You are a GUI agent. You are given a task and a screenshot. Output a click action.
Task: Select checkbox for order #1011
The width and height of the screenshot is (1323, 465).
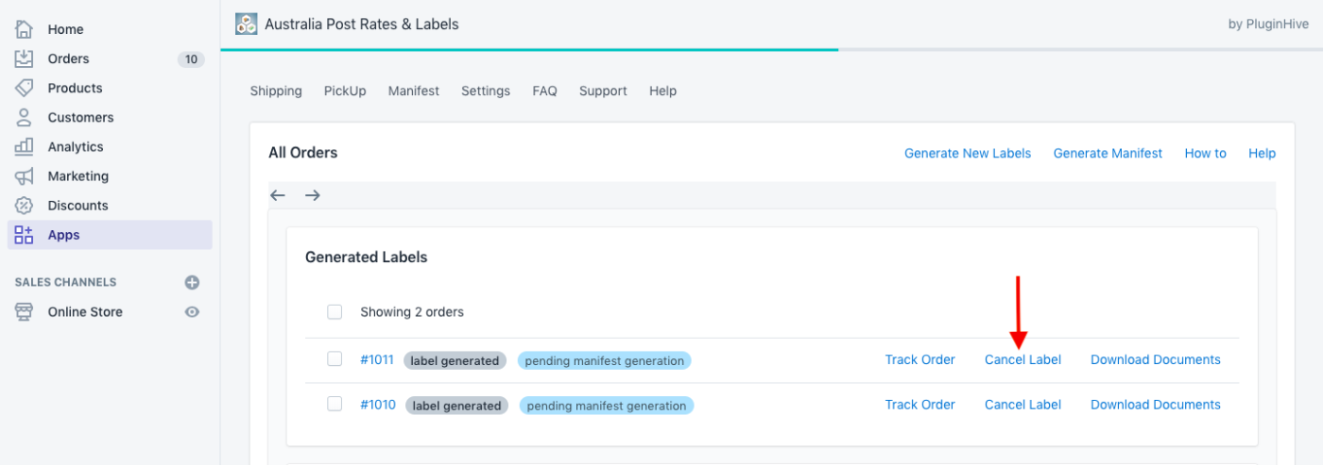335,358
